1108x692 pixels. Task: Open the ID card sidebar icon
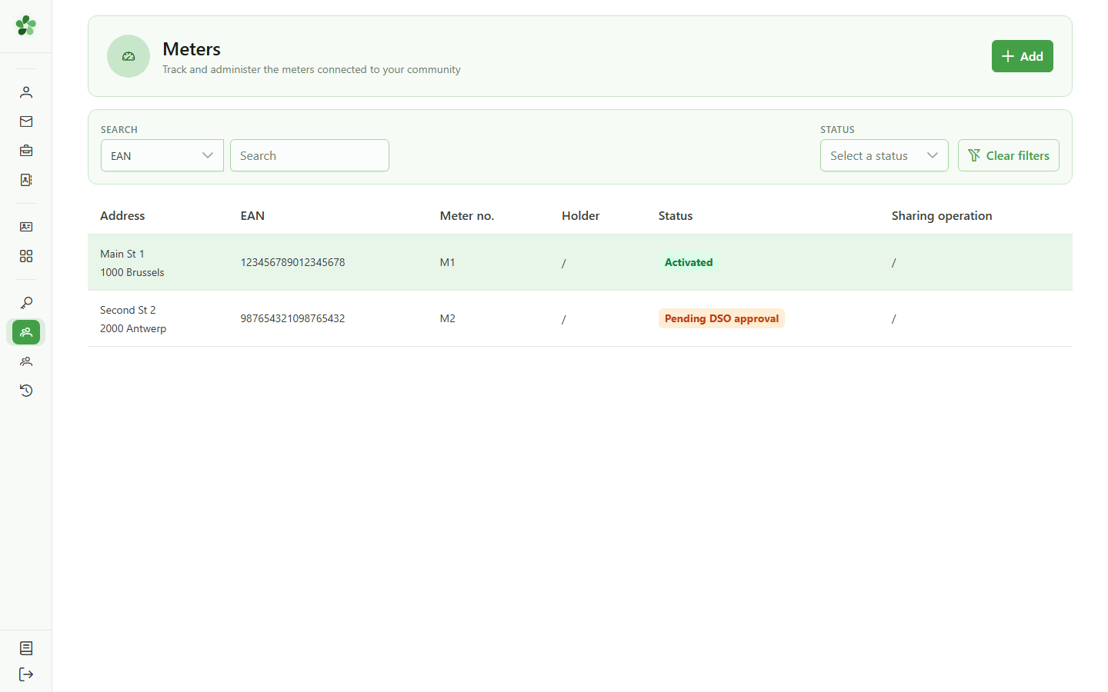(26, 227)
